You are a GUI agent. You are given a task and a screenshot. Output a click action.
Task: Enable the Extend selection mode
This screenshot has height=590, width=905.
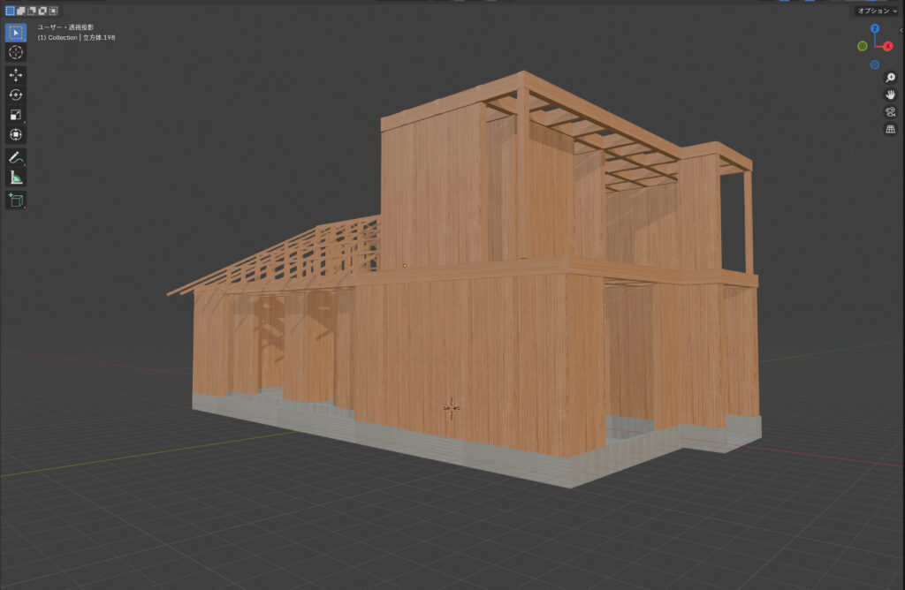click(x=21, y=11)
